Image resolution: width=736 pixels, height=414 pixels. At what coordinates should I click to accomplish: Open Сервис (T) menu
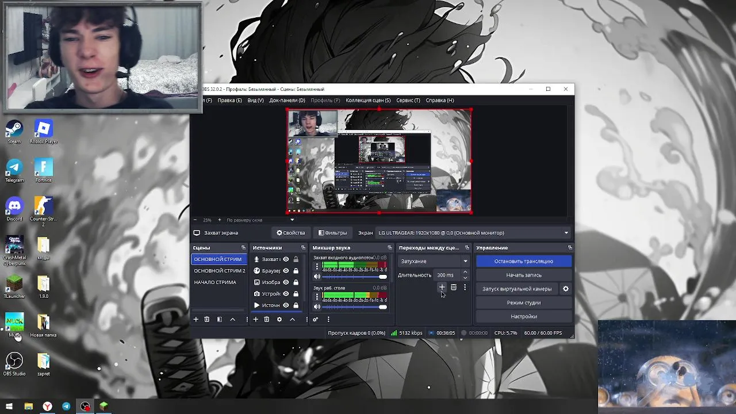point(408,100)
